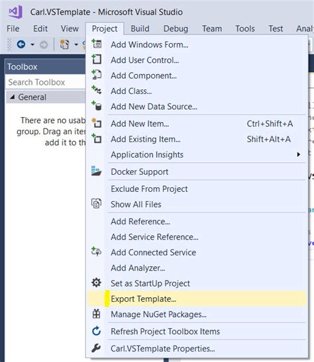This screenshot has width=314, height=362.
Task: Open the Team menu
Action: [x=212, y=28]
